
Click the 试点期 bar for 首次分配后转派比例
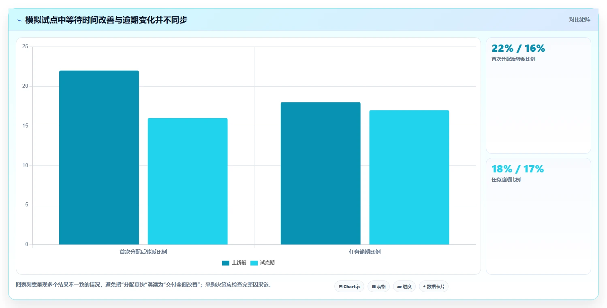tap(188, 181)
